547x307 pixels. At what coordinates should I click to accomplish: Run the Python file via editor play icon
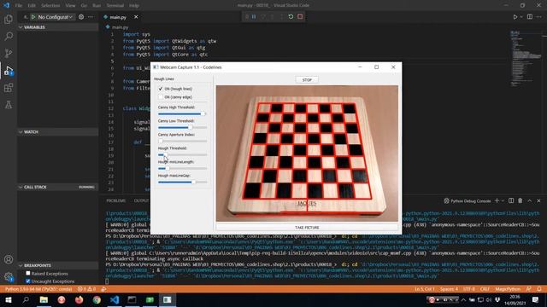point(515,17)
